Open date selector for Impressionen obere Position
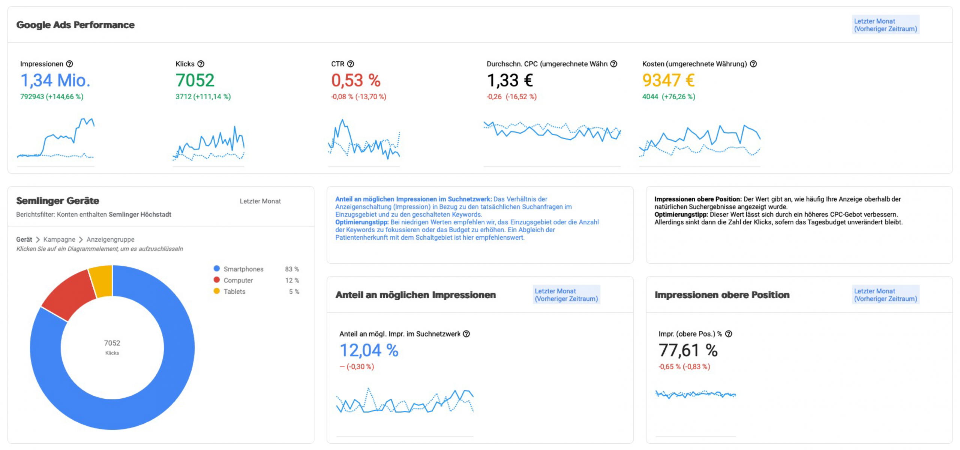This screenshot has height=450, width=960. point(885,295)
